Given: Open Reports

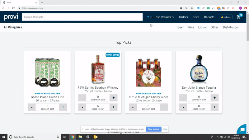Looking at the screenshot, I should click(x=209, y=17).
